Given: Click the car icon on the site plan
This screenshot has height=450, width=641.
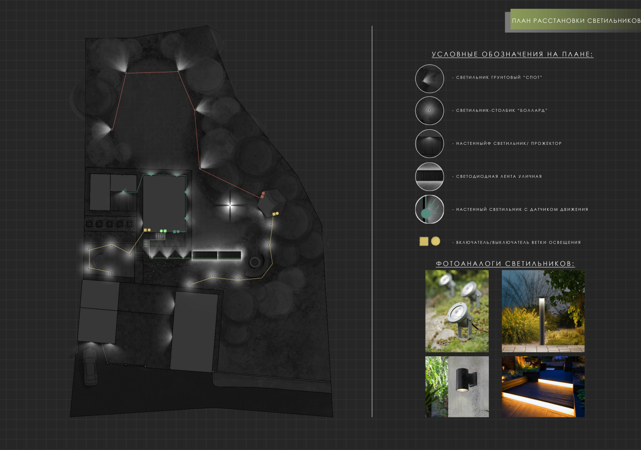Looking at the screenshot, I should pyautogui.click(x=90, y=366).
